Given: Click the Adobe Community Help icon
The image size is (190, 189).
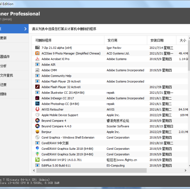Looking at the screenshot, I should 37,76.
